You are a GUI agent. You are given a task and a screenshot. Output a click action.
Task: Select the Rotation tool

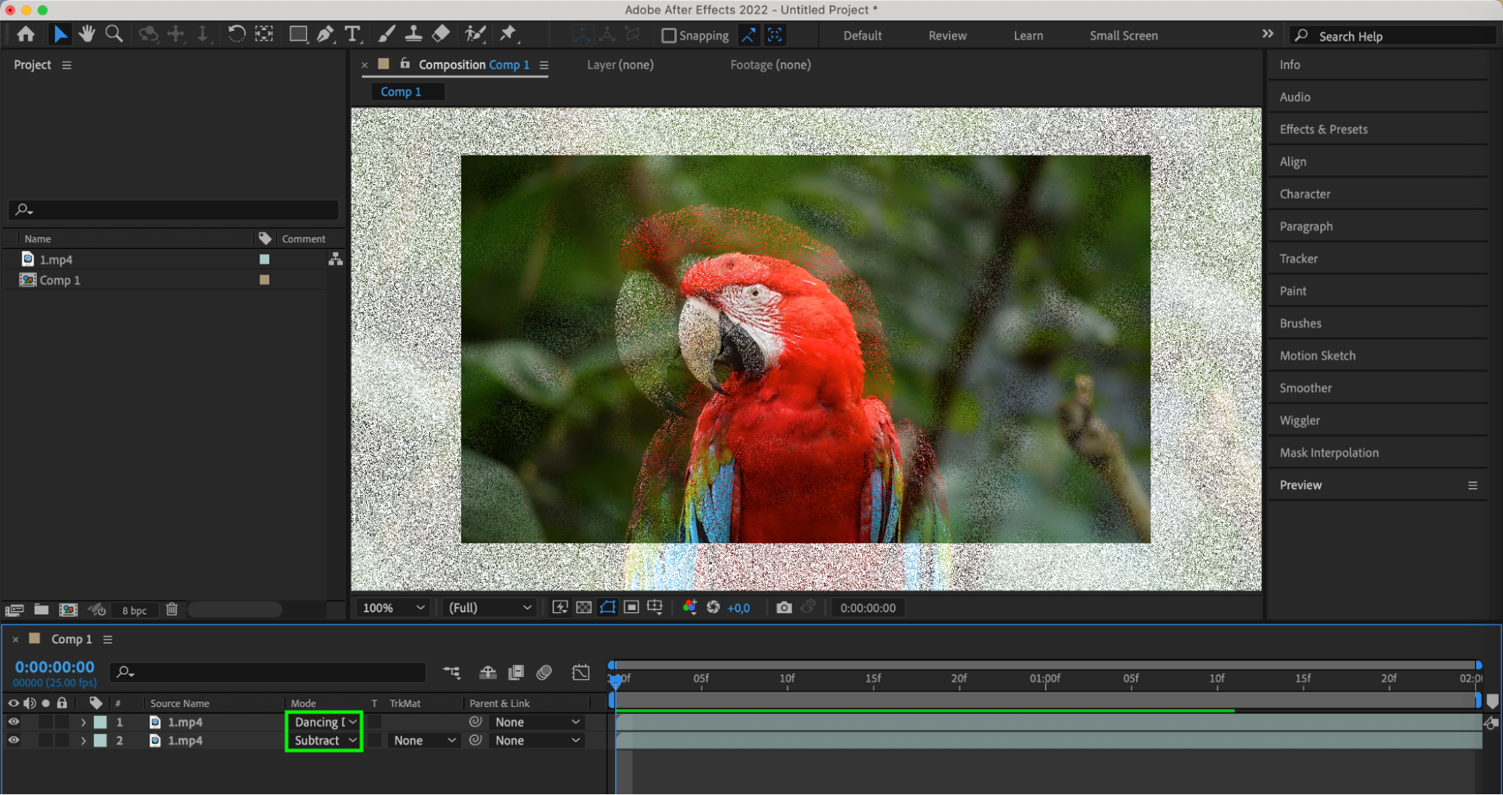point(236,34)
